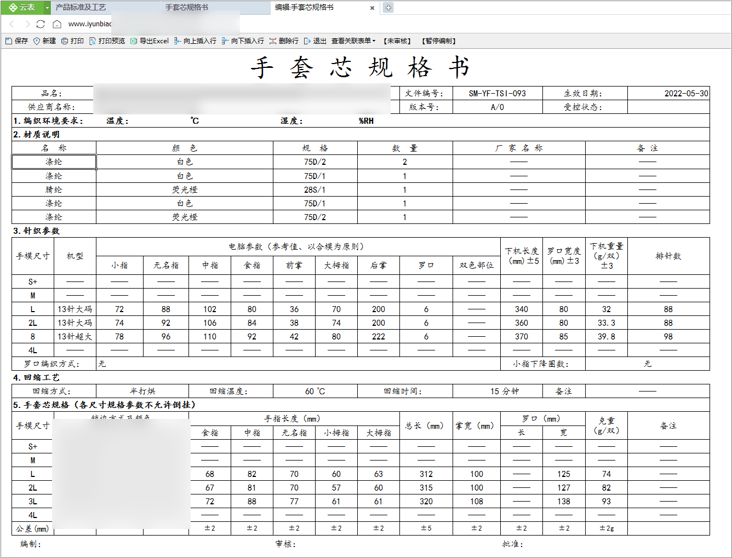732x558 pixels.
Task: Click the 保存 save icon
Action: (9, 41)
